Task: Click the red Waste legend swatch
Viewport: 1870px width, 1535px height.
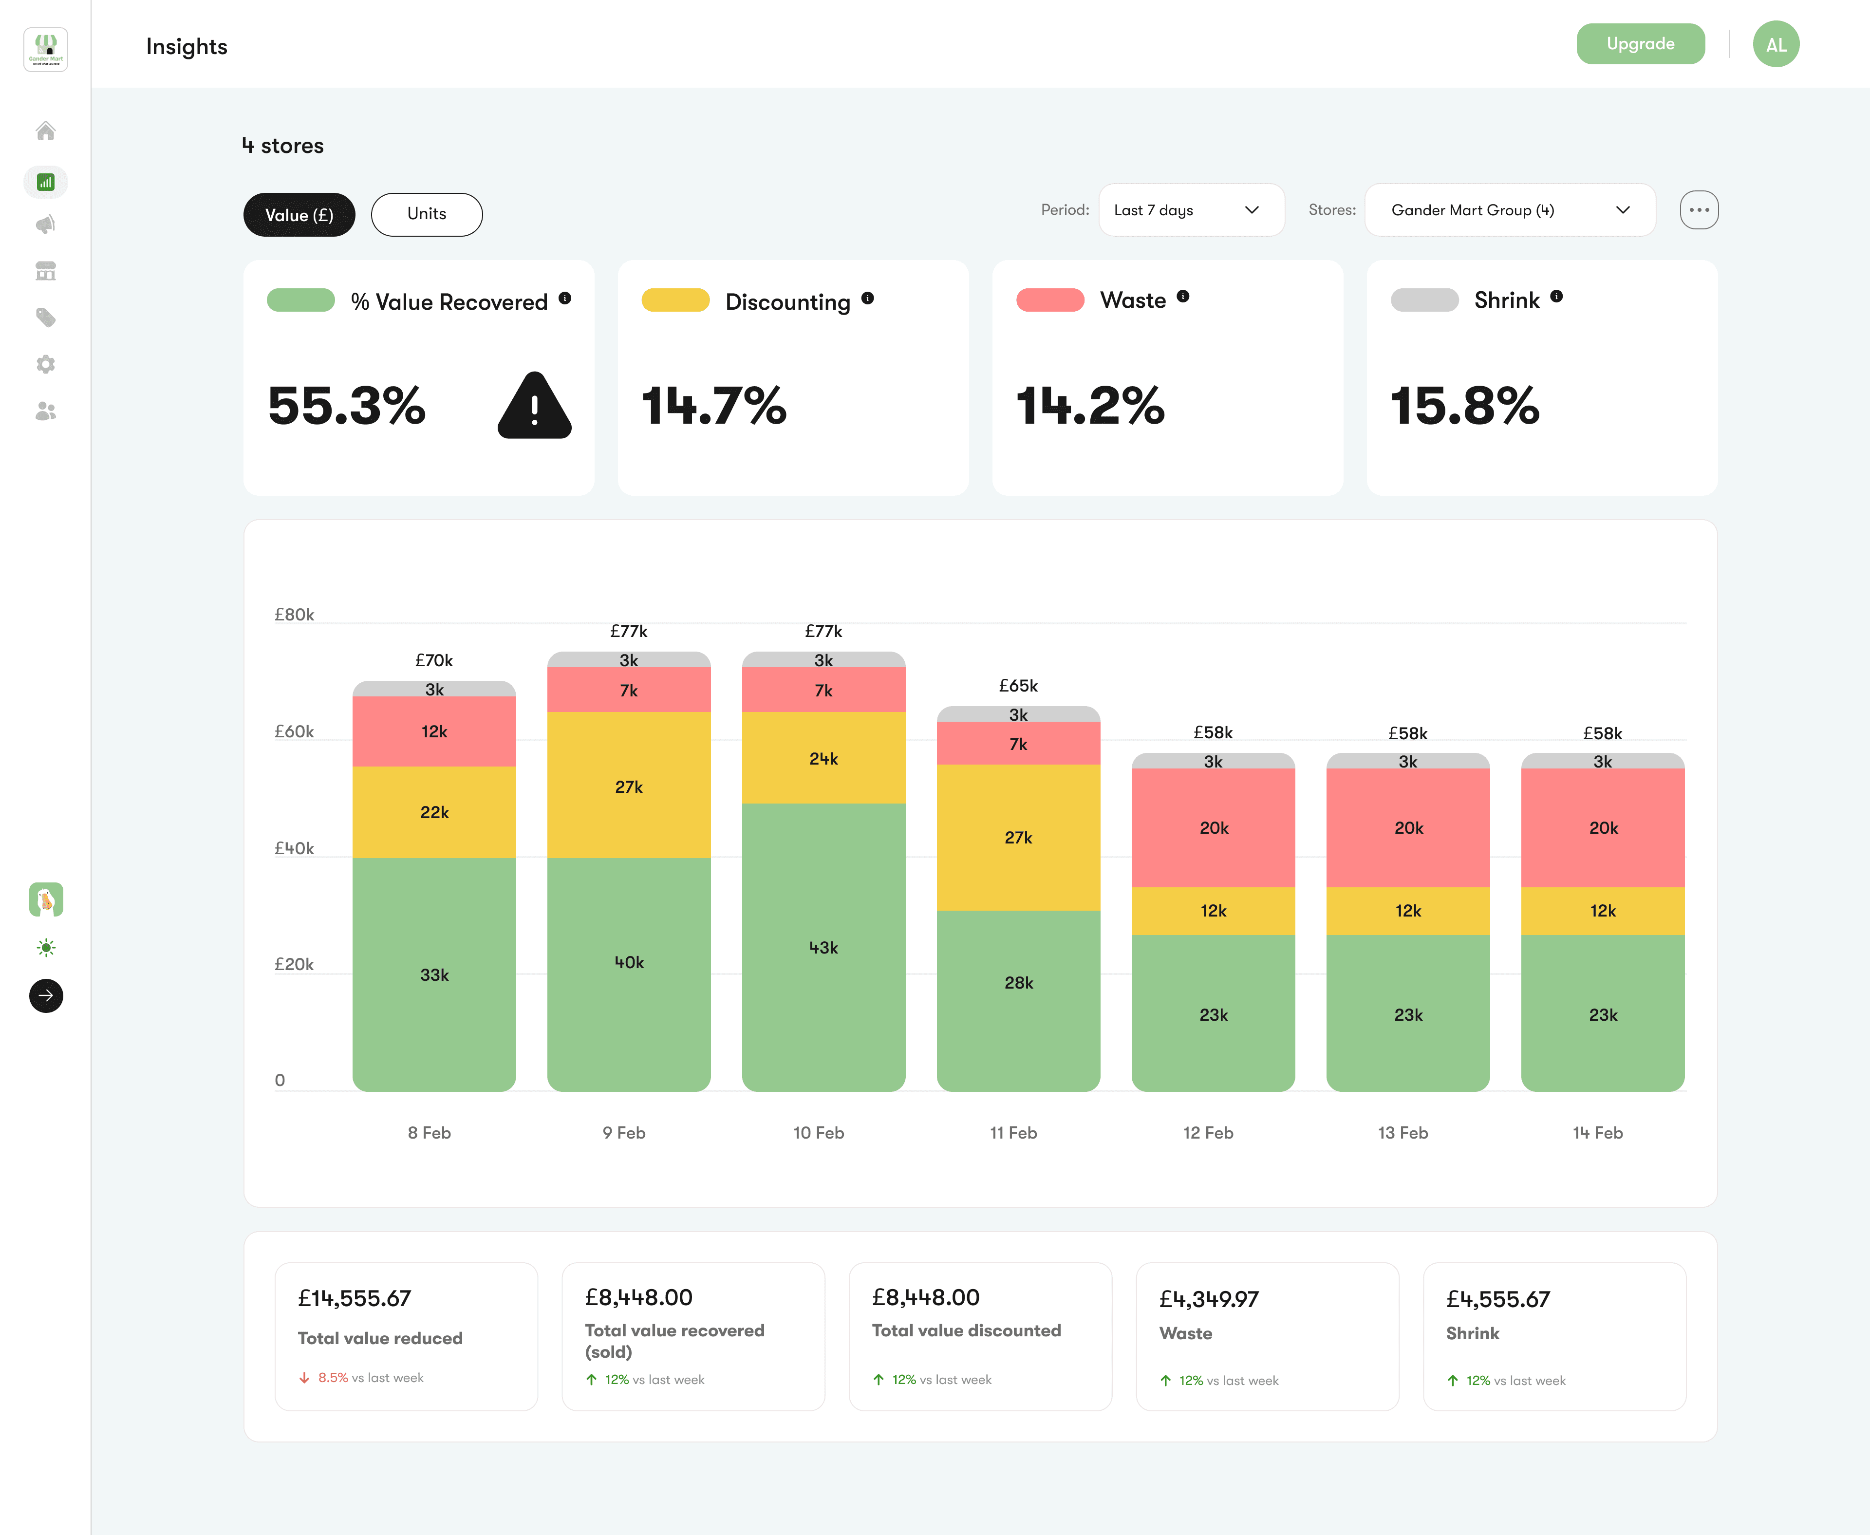Action: coord(1050,300)
